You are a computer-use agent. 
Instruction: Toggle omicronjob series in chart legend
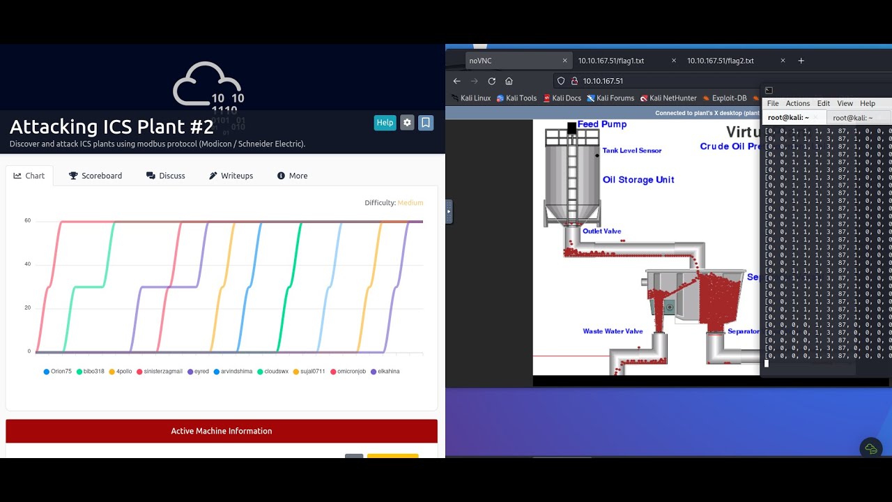click(x=348, y=372)
